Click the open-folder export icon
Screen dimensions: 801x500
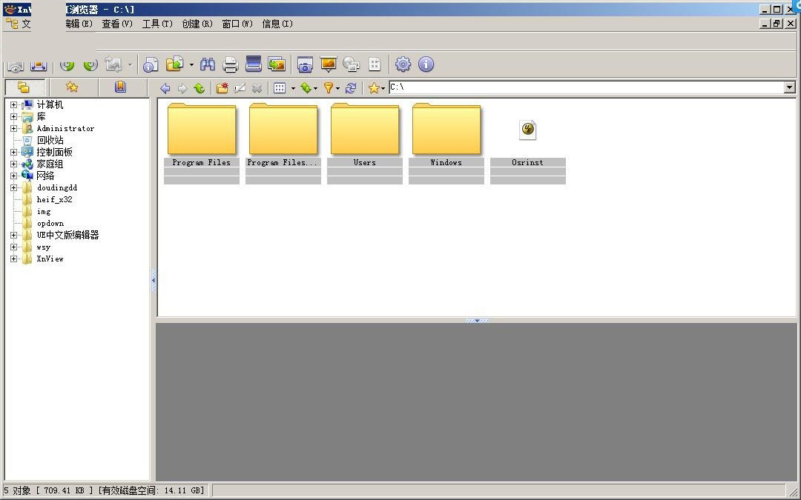(175, 64)
